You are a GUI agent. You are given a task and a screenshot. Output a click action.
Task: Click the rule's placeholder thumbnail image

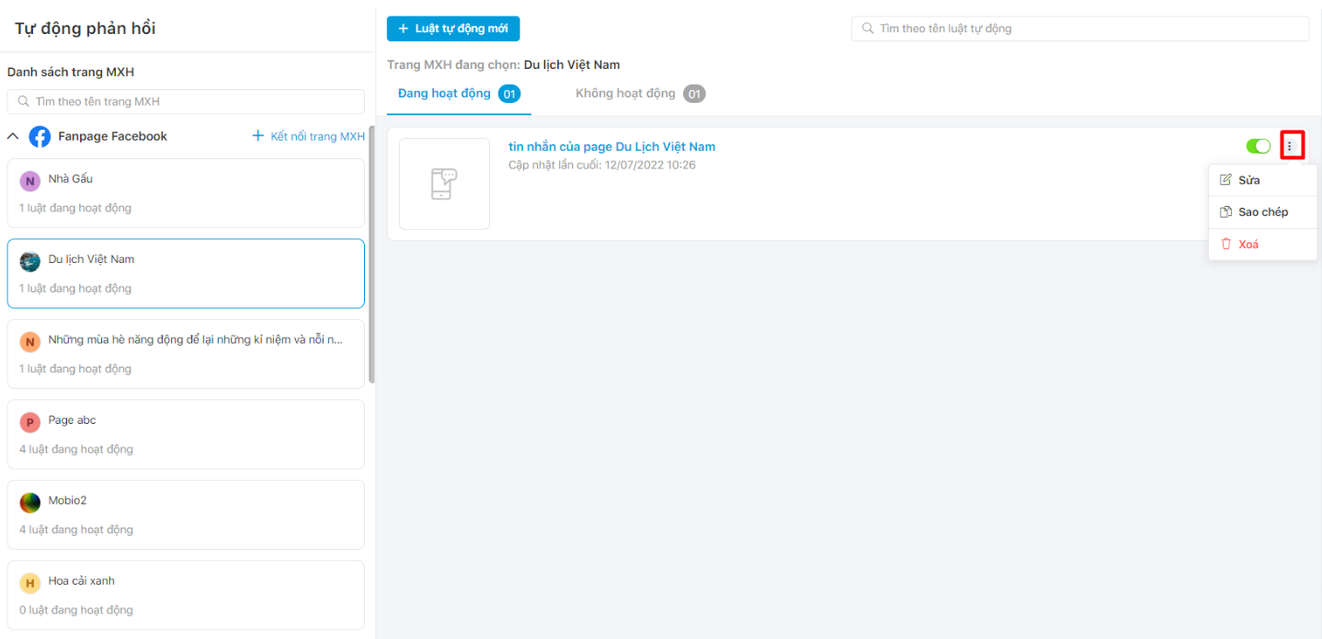pos(444,183)
